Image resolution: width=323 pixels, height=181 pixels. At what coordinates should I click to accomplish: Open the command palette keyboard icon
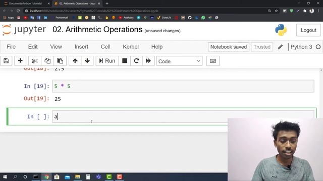click(213, 61)
